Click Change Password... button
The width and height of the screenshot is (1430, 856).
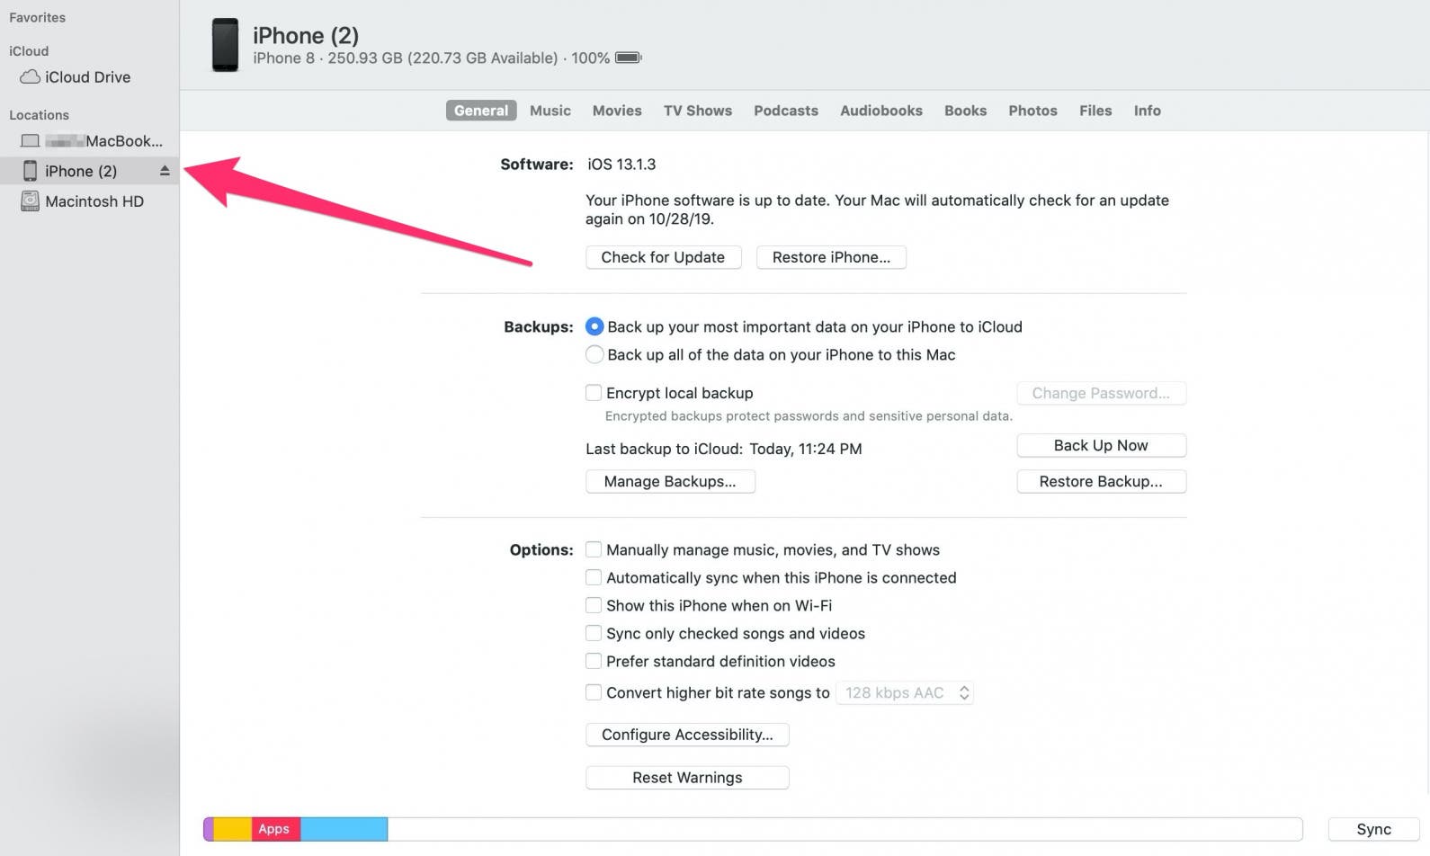coord(1101,393)
